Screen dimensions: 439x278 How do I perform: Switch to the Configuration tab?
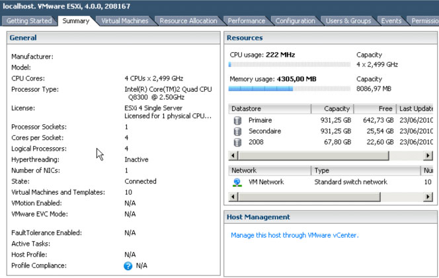click(x=295, y=21)
